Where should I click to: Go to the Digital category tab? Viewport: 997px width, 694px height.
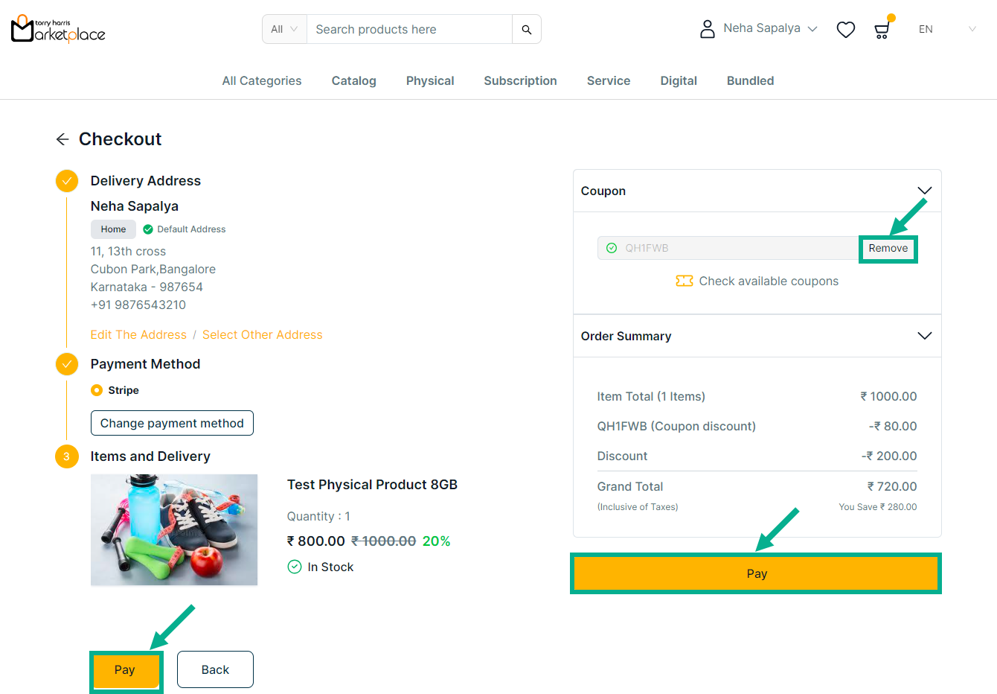click(679, 80)
